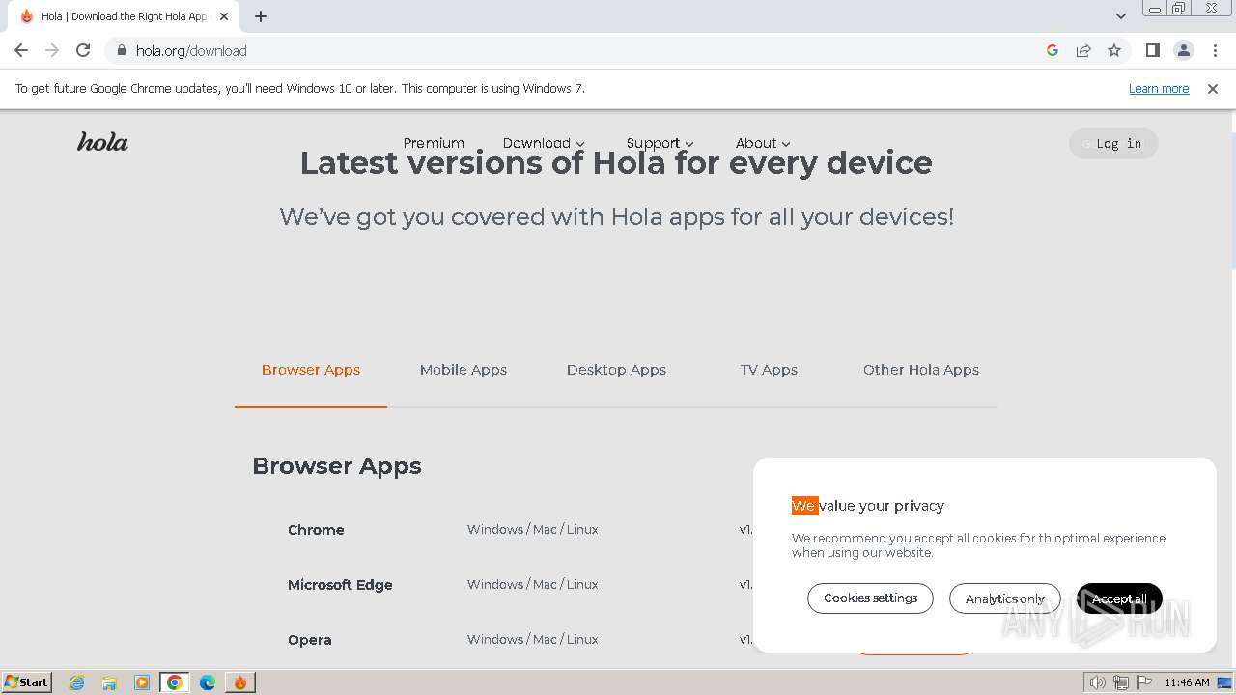Click the padlock site info icon
The image size is (1236, 695).
(121, 50)
